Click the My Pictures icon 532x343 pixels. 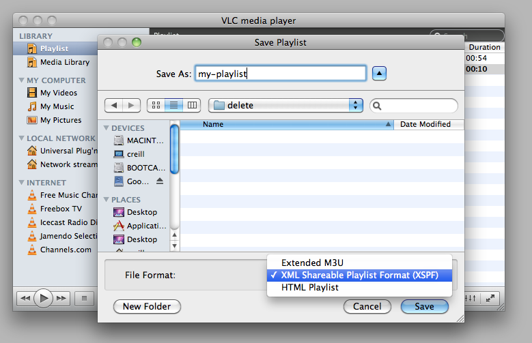[32, 120]
